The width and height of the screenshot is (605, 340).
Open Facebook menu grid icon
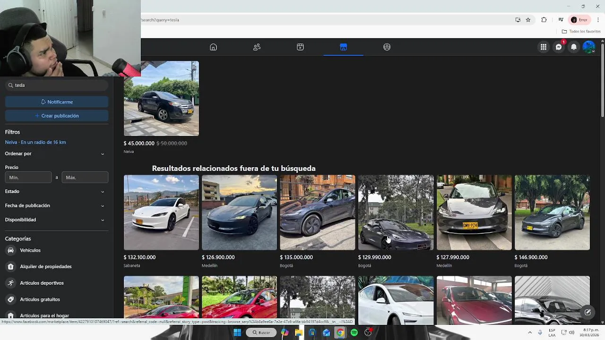[x=544, y=47]
